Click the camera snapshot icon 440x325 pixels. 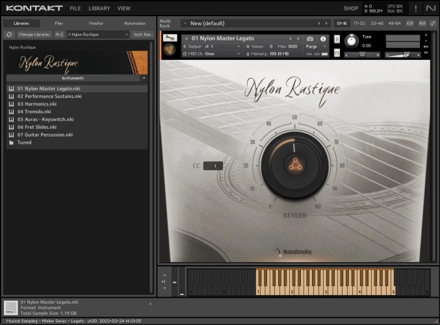point(310,39)
